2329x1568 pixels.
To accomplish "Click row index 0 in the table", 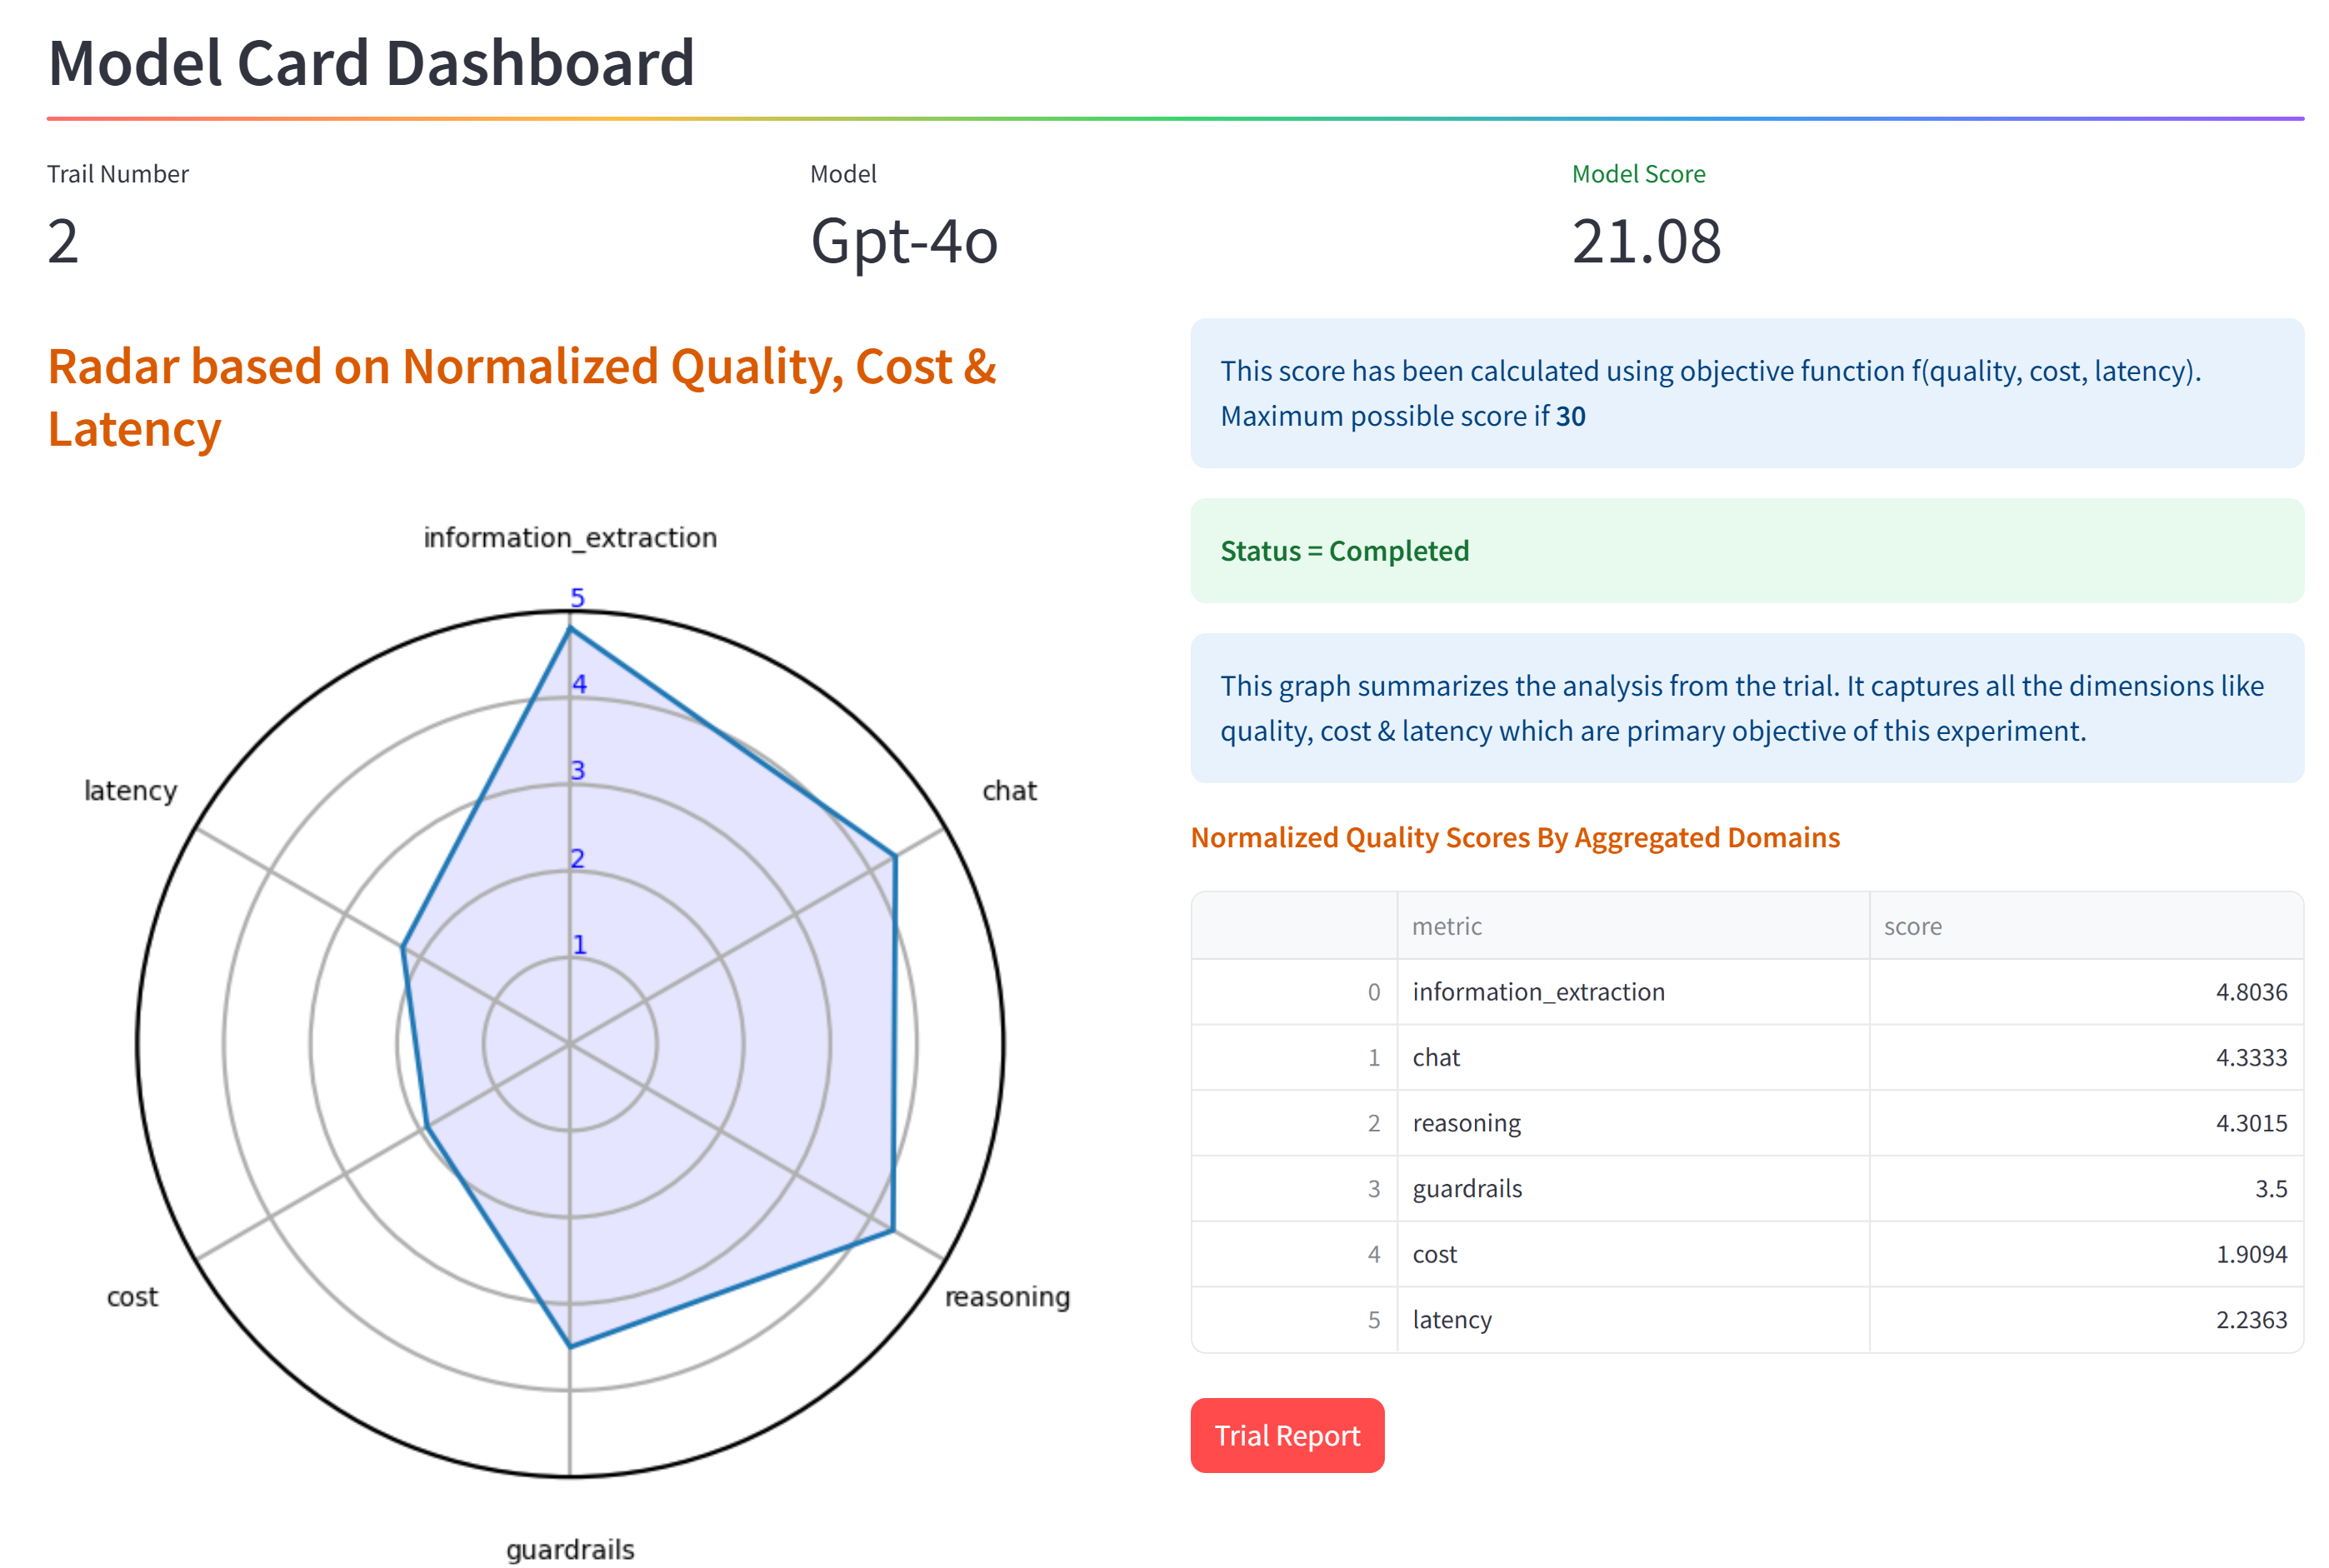I will coord(1373,992).
